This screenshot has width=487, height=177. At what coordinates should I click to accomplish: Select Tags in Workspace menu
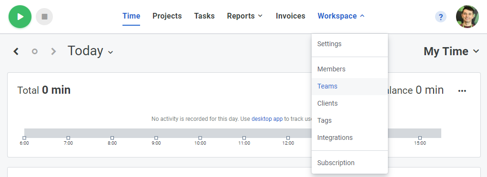coord(350,120)
